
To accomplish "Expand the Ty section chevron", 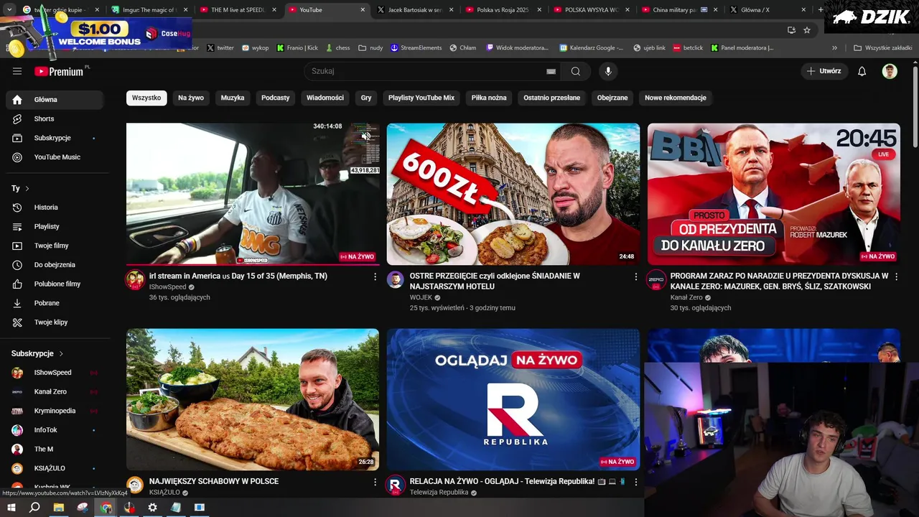I will 27,188.
